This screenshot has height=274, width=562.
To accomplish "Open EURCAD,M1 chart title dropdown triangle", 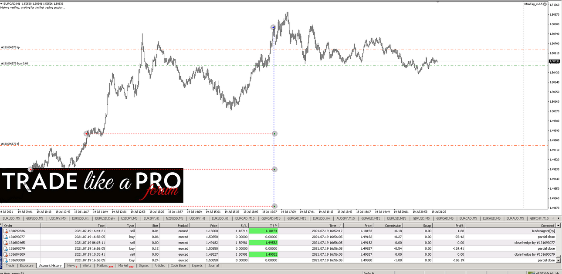I will point(2,3).
